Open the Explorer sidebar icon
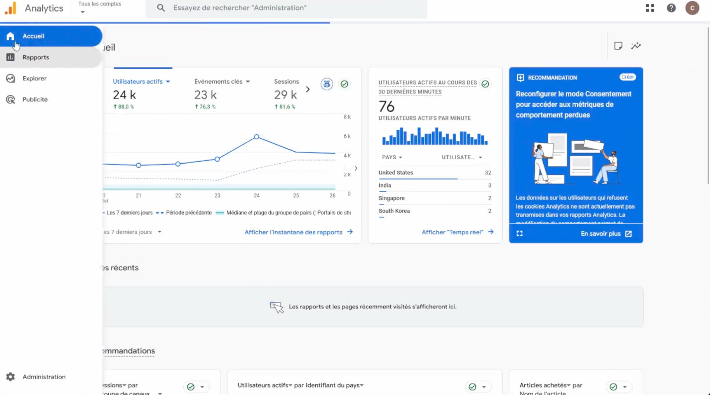Image resolution: width=711 pixels, height=395 pixels. tap(10, 79)
